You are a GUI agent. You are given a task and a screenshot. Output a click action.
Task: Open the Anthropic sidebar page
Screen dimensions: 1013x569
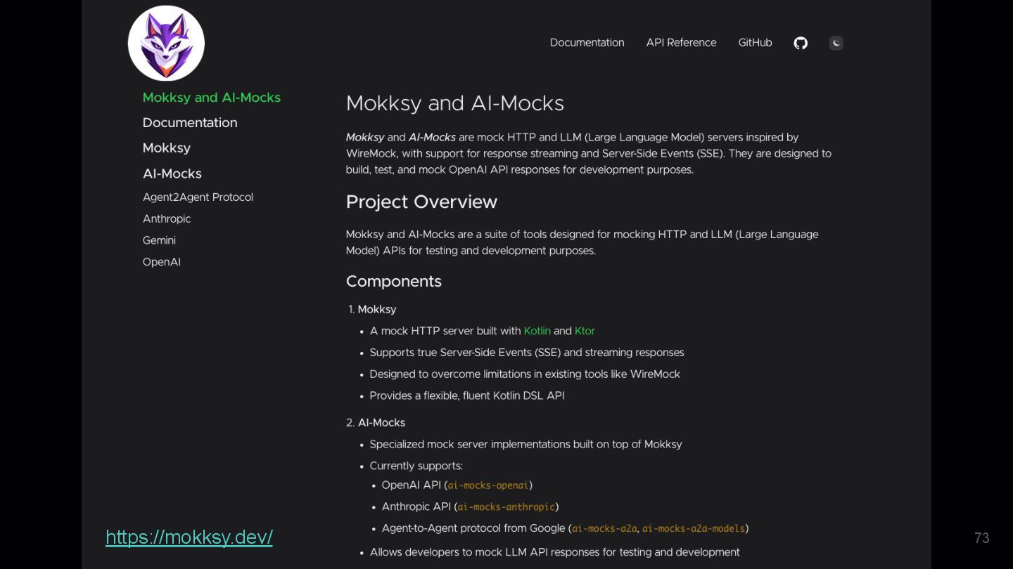pyautogui.click(x=167, y=219)
